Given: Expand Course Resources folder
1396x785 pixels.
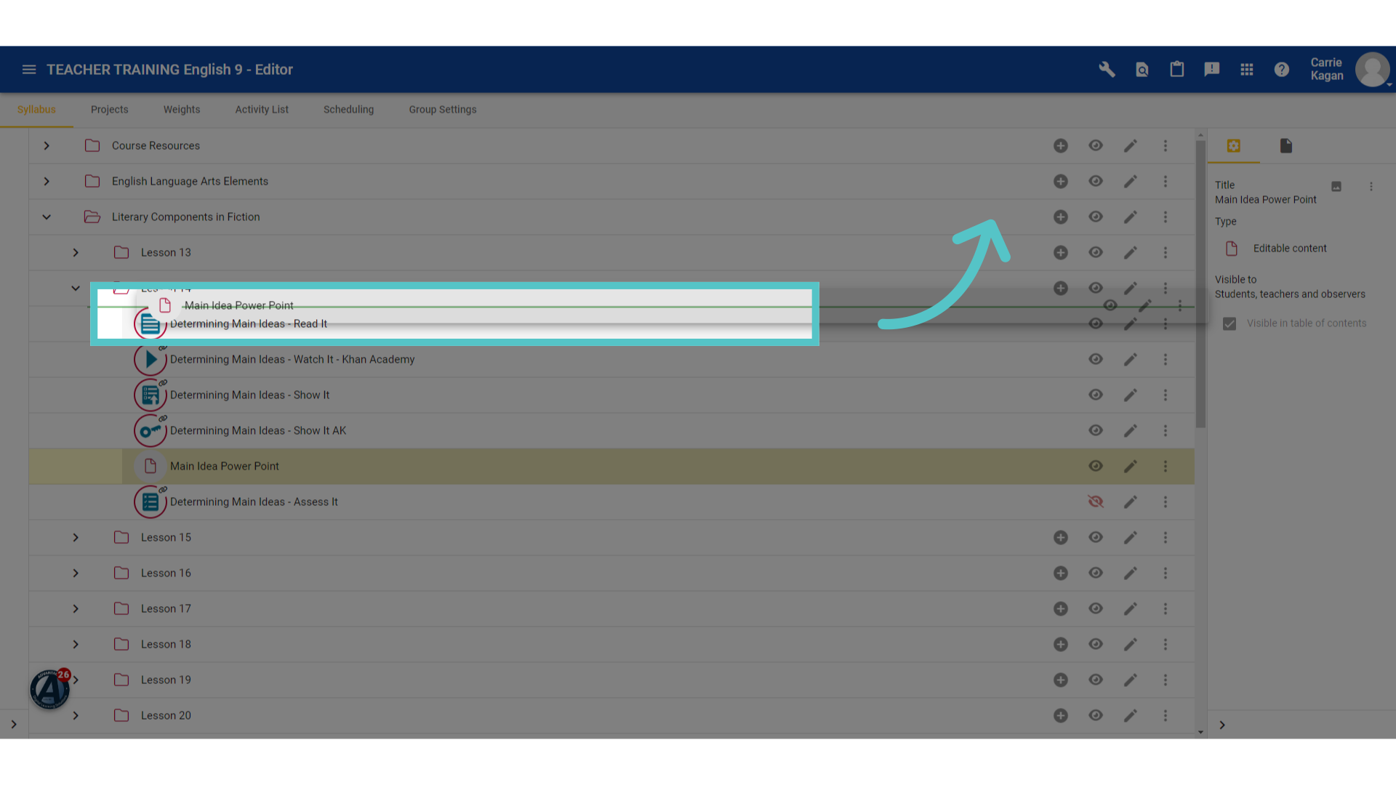Looking at the screenshot, I should 47,146.
